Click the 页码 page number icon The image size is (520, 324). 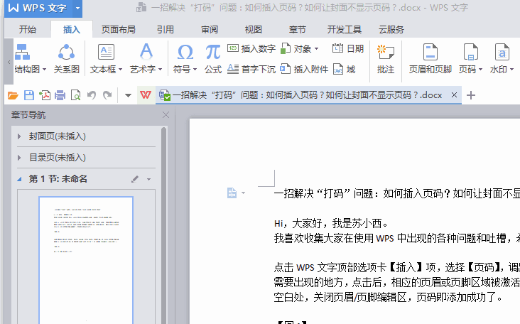coord(470,52)
